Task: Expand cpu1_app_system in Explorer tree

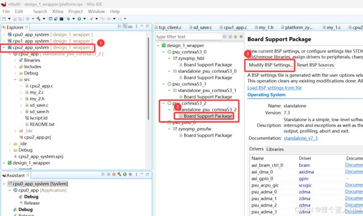Action: (4, 41)
